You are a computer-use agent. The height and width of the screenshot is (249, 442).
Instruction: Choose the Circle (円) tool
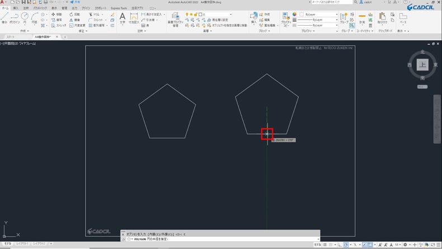click(25, 18)
